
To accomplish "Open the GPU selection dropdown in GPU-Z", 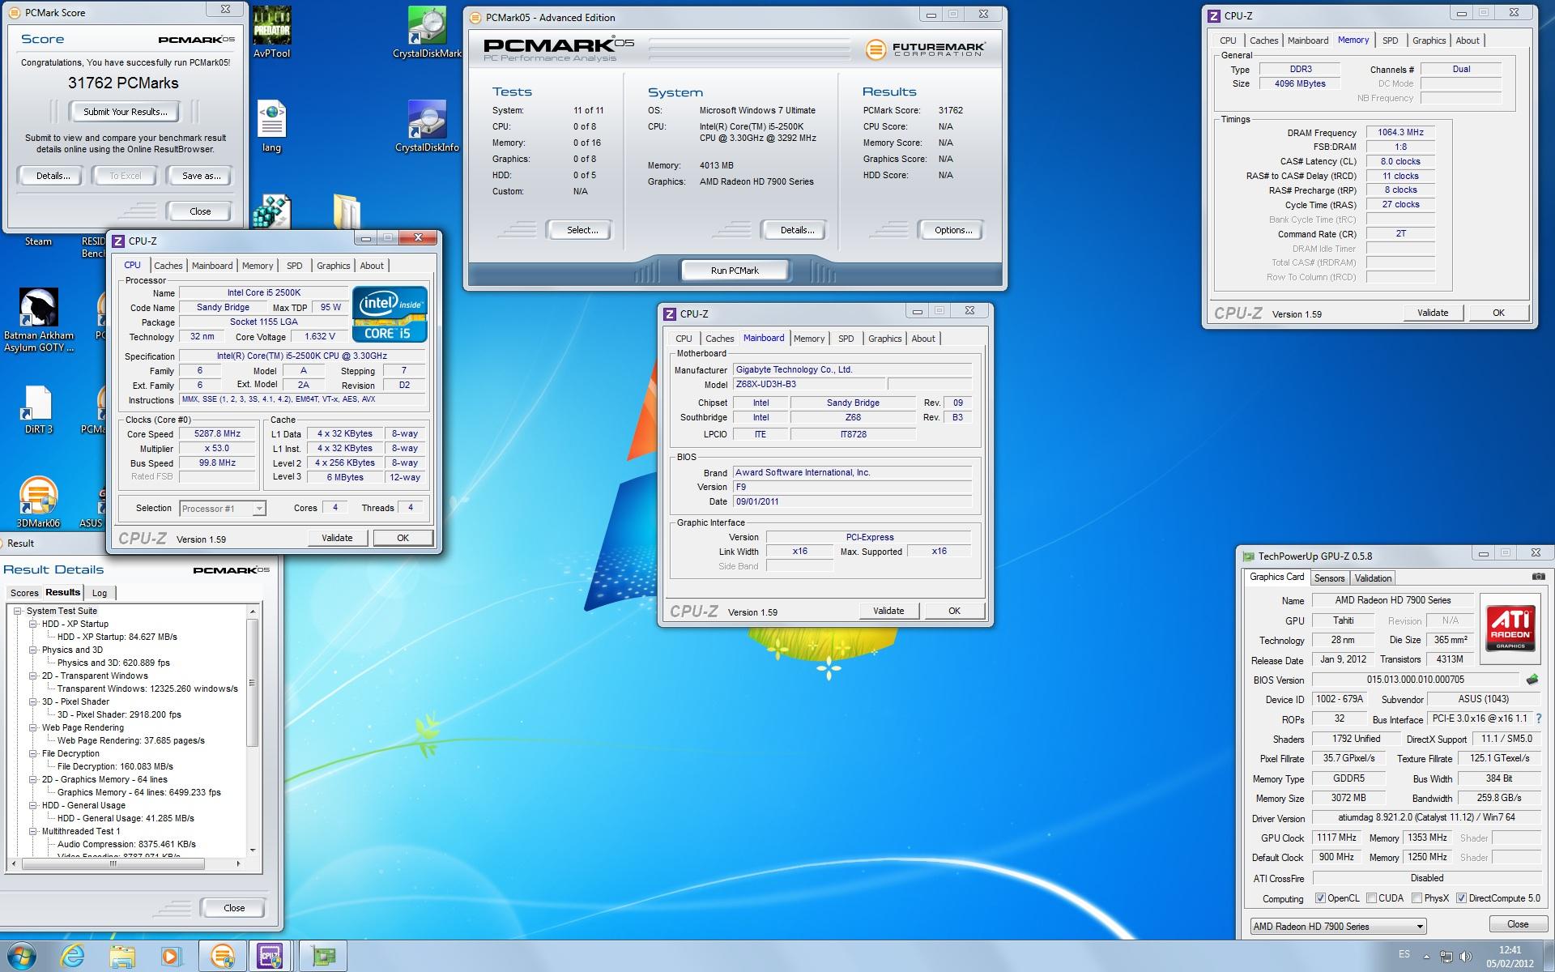I will point(1337,926).
